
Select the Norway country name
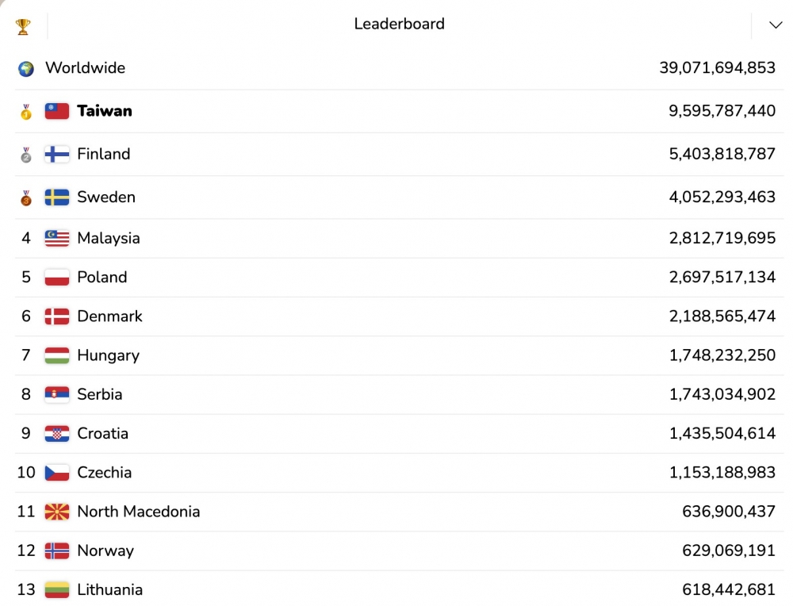(105, 550)
